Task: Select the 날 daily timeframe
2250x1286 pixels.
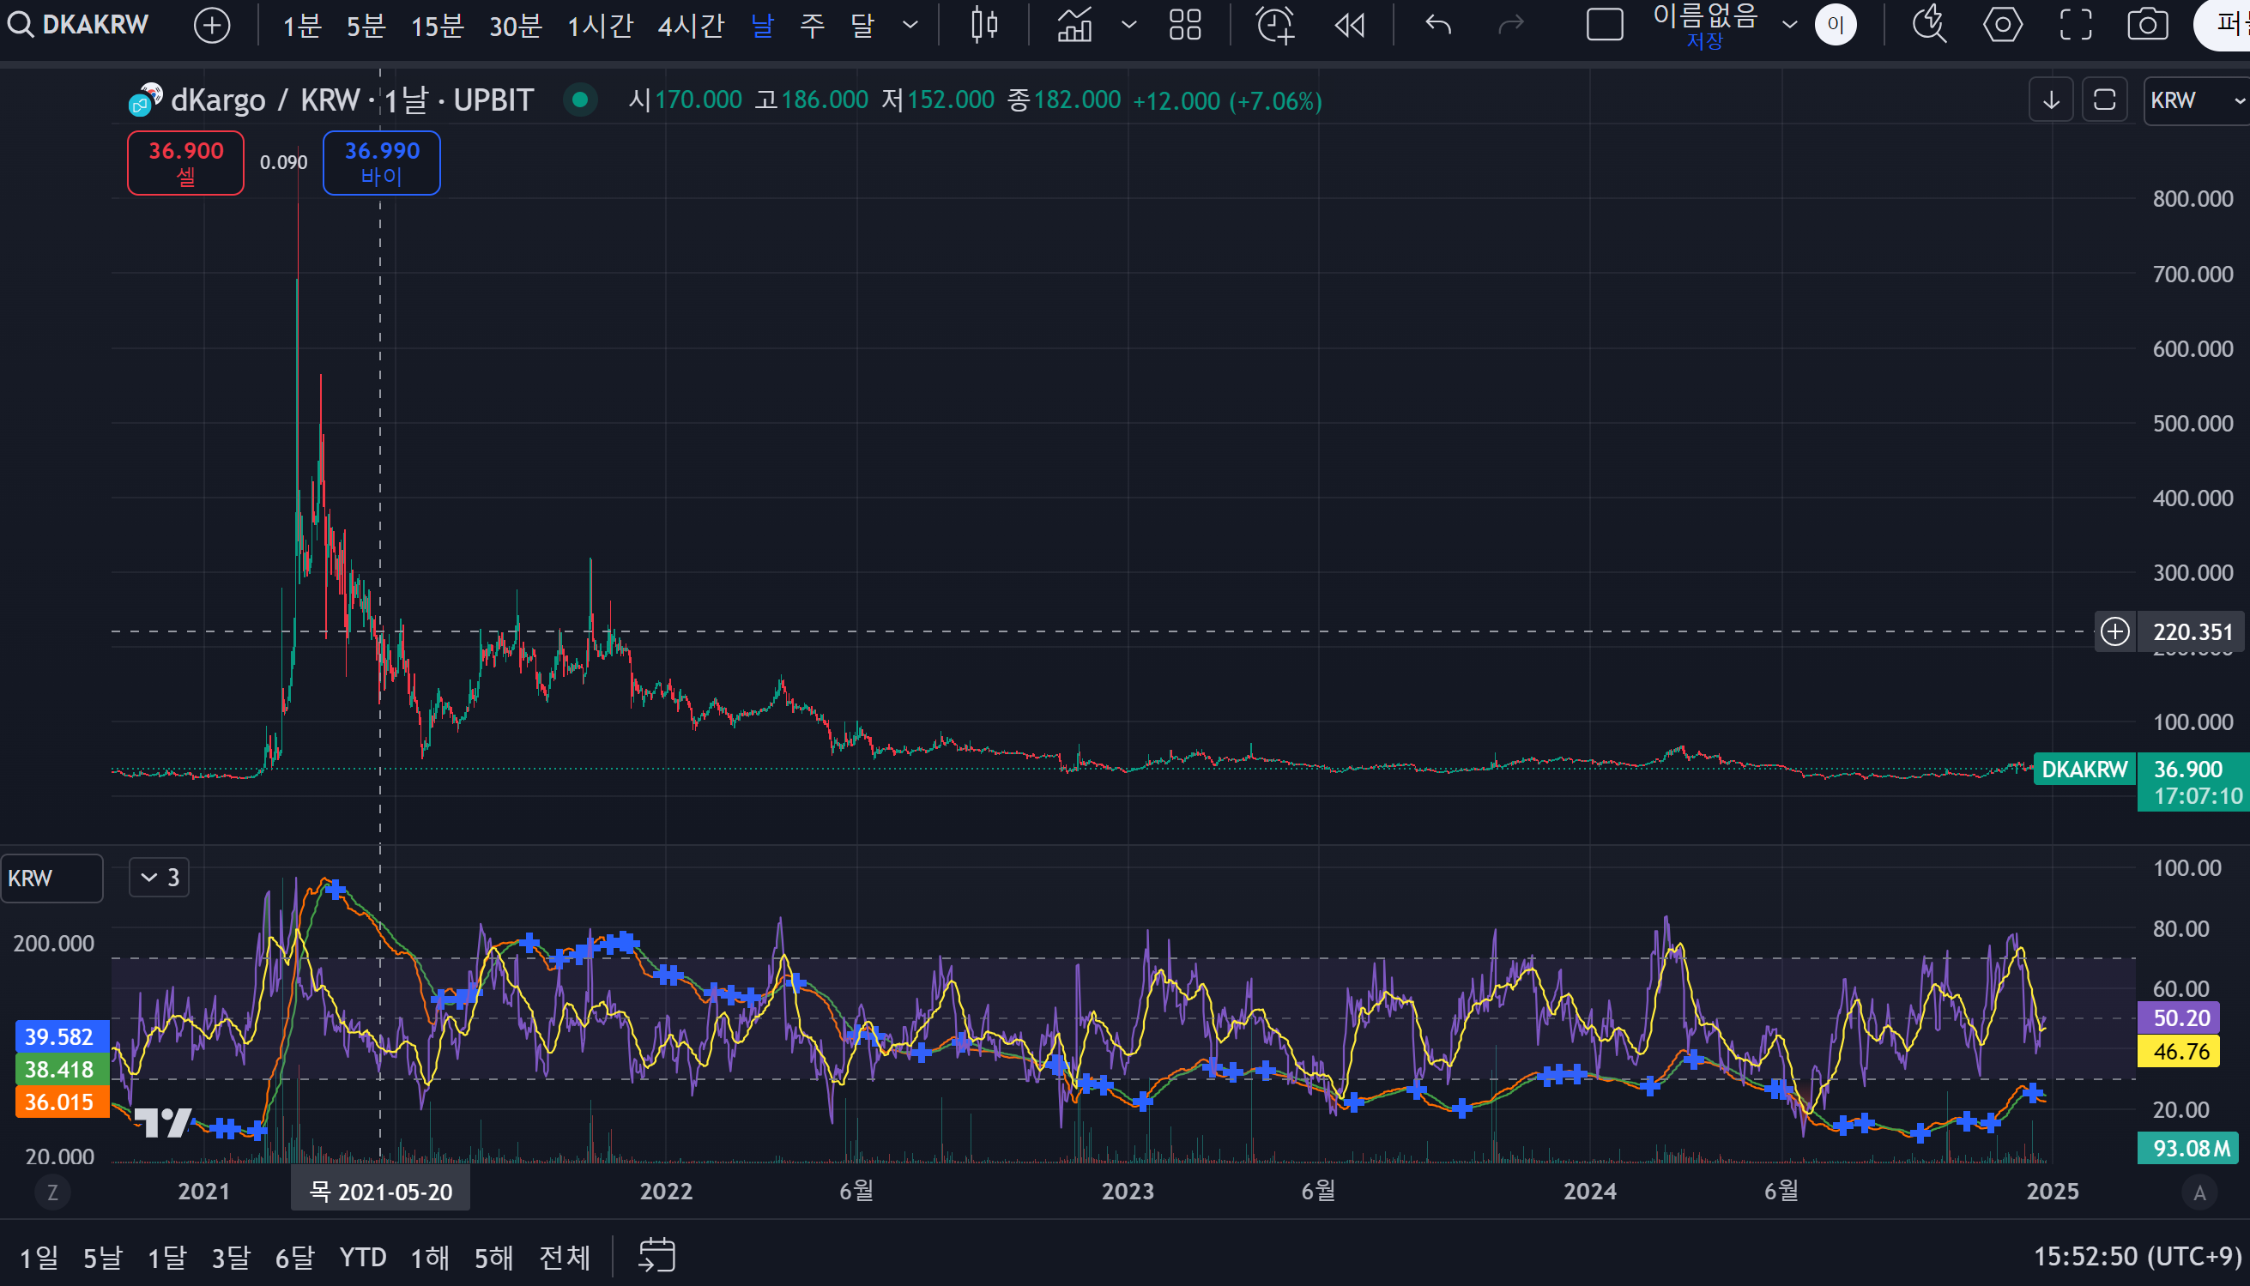Action: pyautogui.click(x=762, y=25)
